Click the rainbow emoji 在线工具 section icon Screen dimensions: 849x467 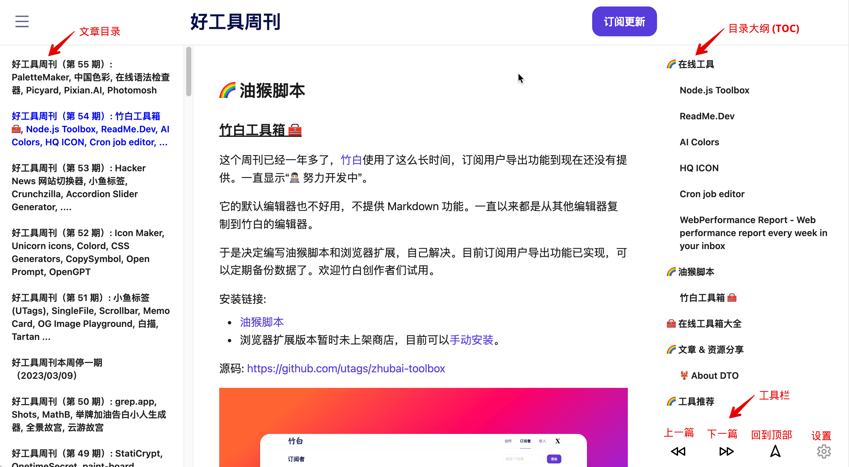[669, 65]
